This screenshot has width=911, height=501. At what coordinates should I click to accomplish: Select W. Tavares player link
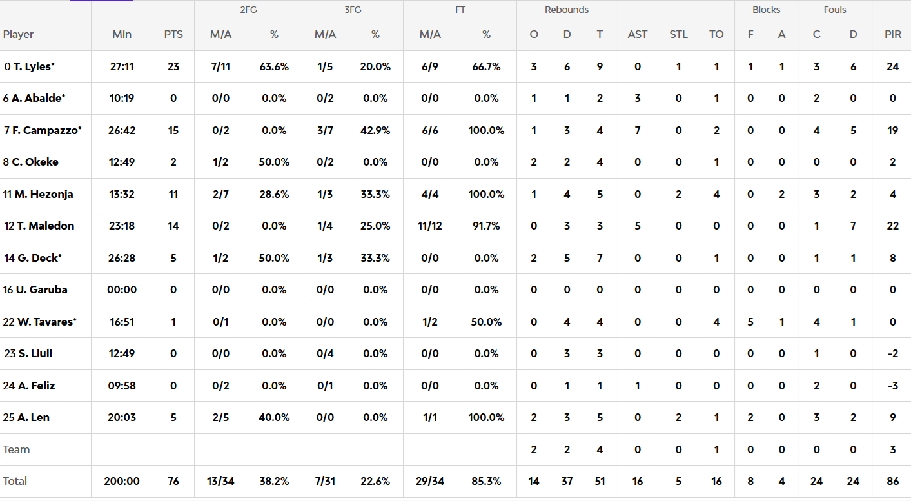pos(44,322)
